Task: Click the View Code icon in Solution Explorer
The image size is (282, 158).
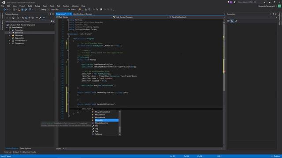Action: click(x=37, y=18)
